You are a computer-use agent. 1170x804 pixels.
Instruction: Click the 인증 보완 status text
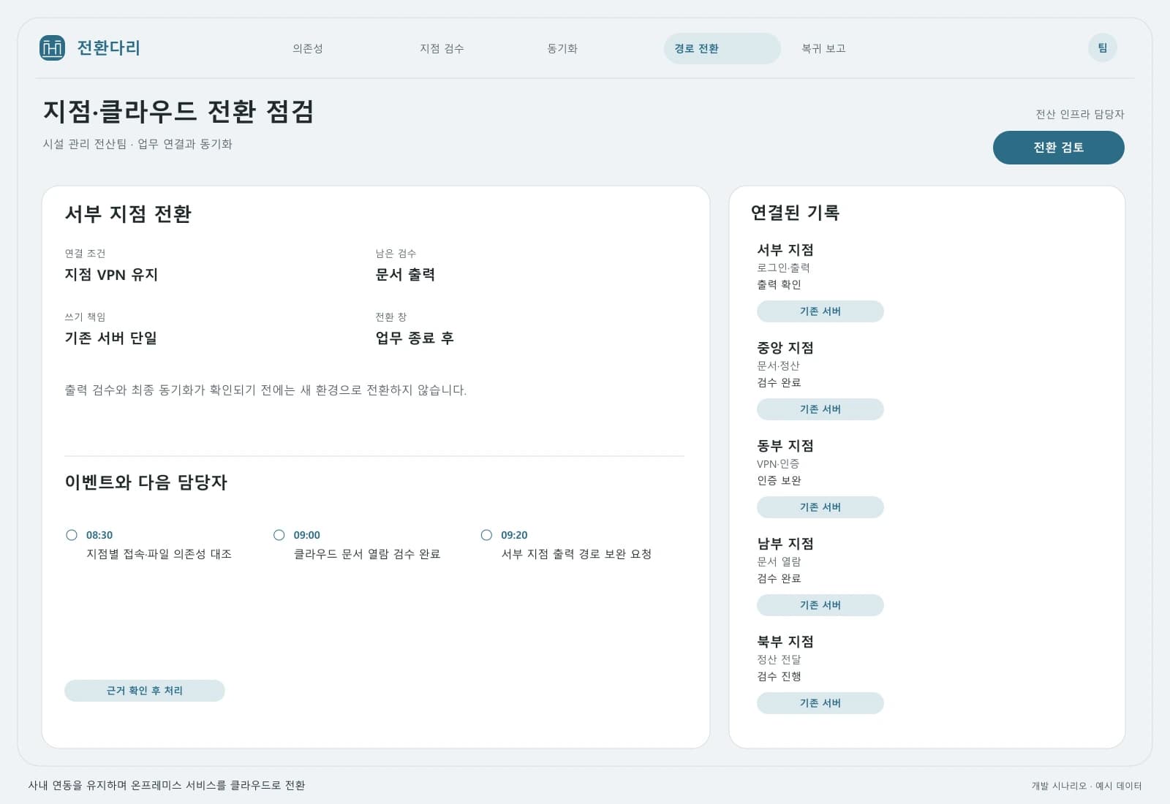click(x=779, y=481)
